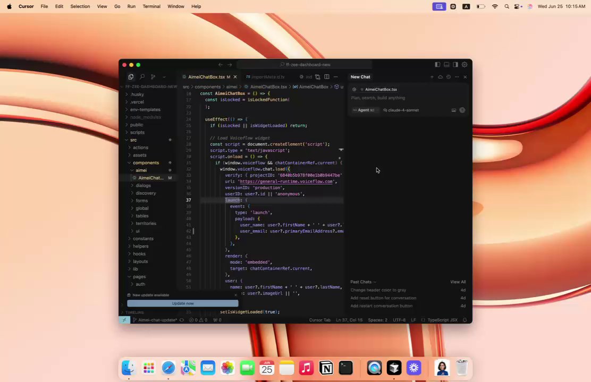Click Aimei-chat-update branch in status bar
Screen dimensions: 591x382
pos(155,320)
